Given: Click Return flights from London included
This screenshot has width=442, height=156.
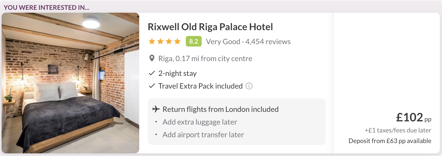Looking at the screenshot, I should [220, 109].
